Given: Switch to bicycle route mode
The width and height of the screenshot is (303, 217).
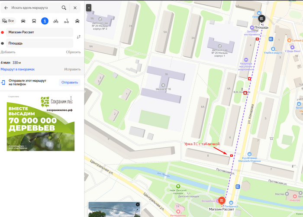Looking at the screenshot, I should tap(56, 21).
